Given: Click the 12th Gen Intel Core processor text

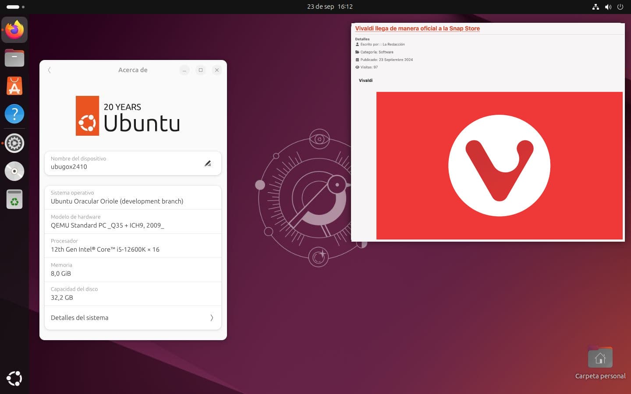Looking at the screenshot, I should pyautogui.click(x=105, y=250).
